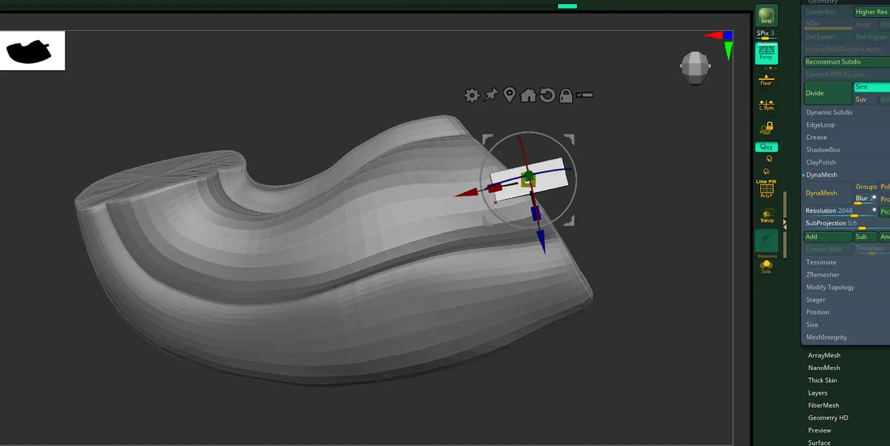Expand the Dynamic Subdiv section
The height and width of the screenshot is (446, 890).
tap(829, 112)
